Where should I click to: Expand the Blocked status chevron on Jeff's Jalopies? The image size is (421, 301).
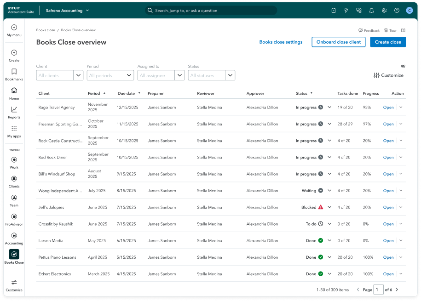(x=329, y=207)
